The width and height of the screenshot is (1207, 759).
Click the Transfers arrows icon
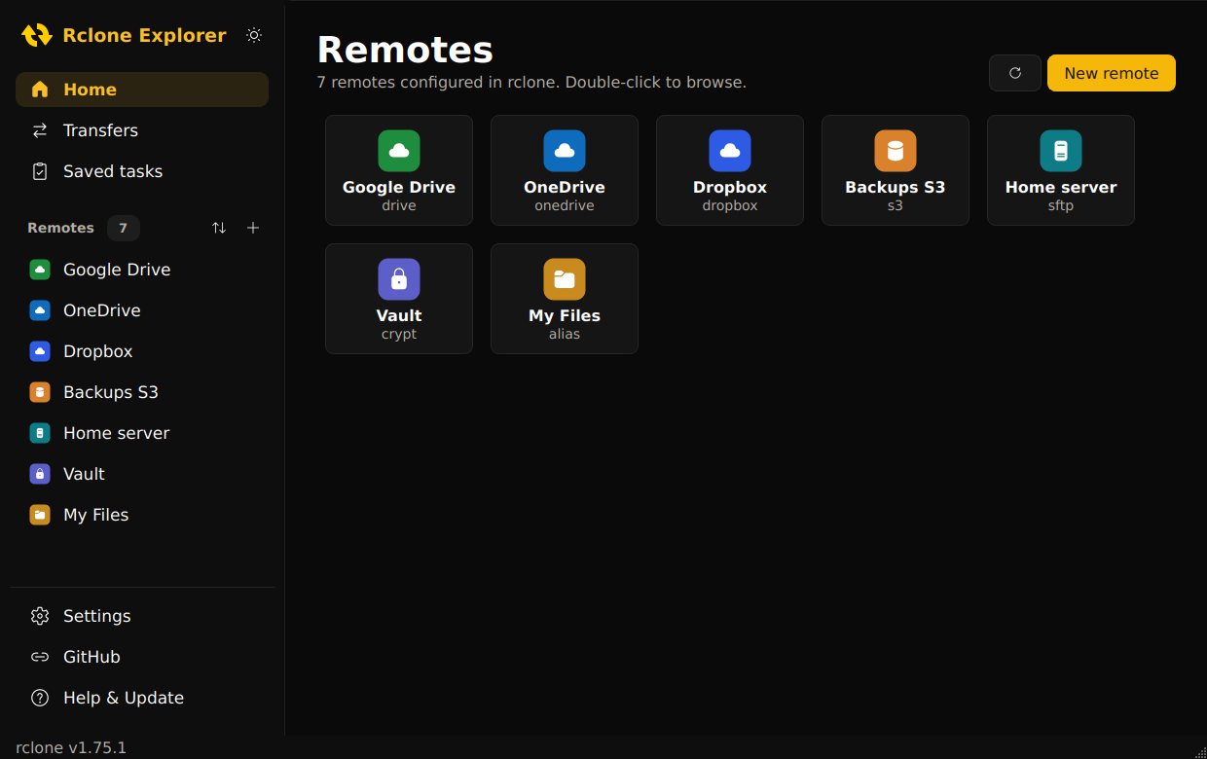40,130
